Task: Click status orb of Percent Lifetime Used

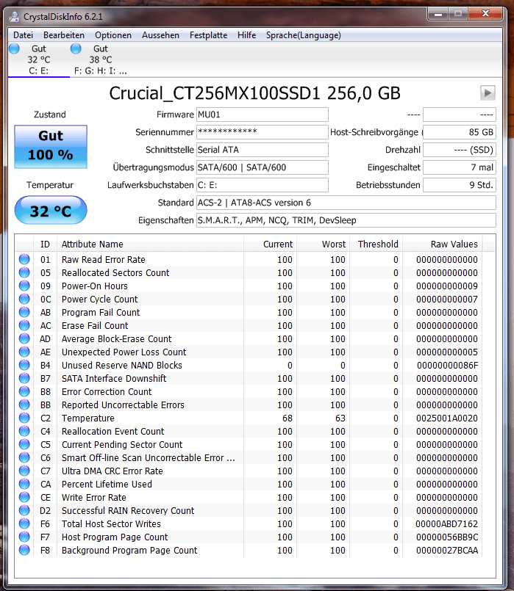Action: point(24,484)
